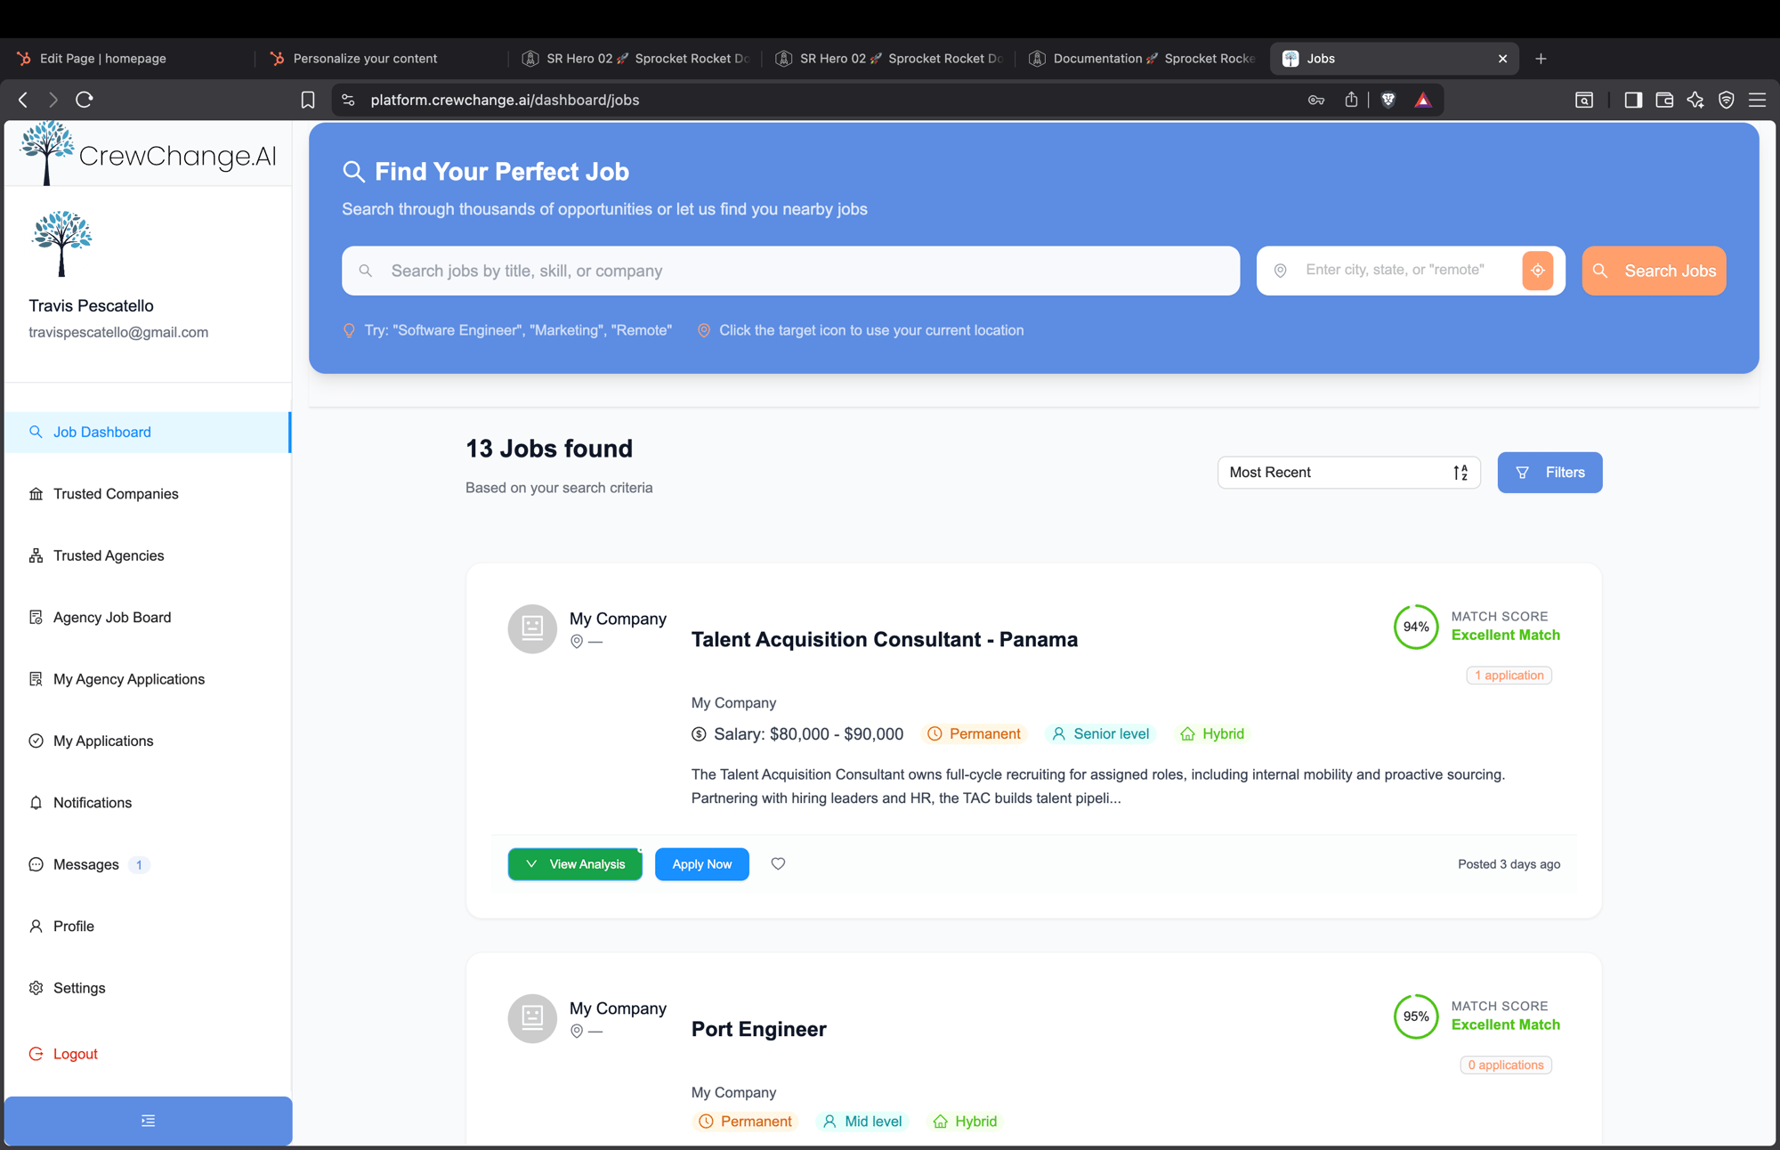Click the Brave wallet icon
The height and width of the screenshot is (1150, 1780).
tap(1663, 100)
